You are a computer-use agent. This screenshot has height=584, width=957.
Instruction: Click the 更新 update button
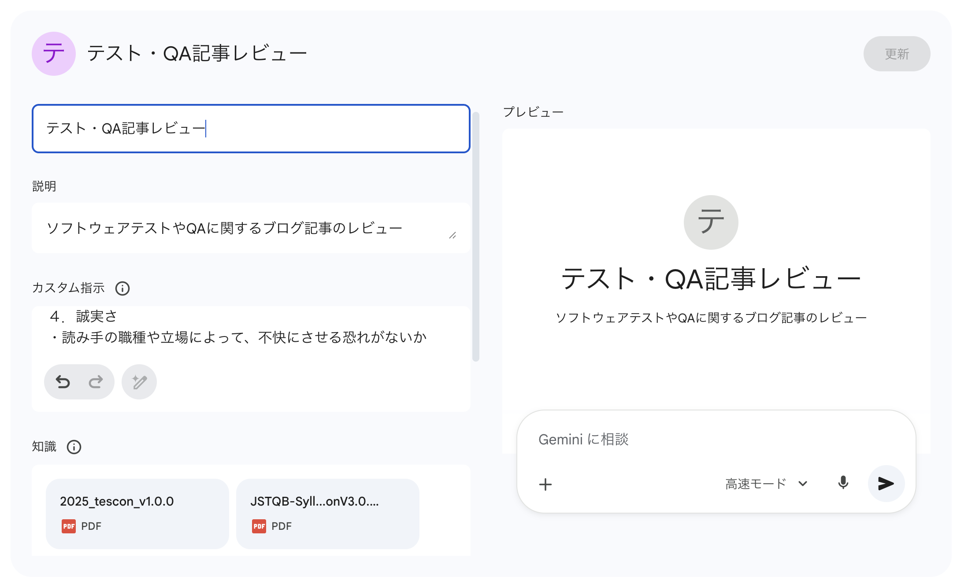click(x=897, y=54)
